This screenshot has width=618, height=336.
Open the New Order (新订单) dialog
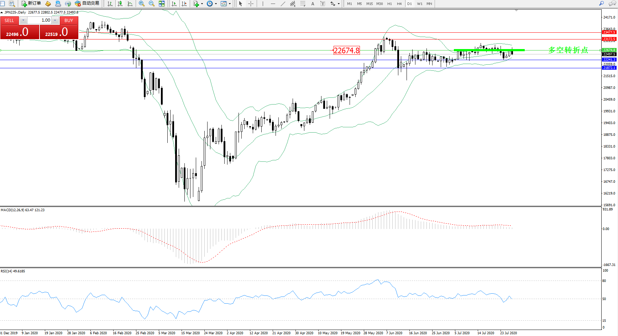click(x=31, y=4)
